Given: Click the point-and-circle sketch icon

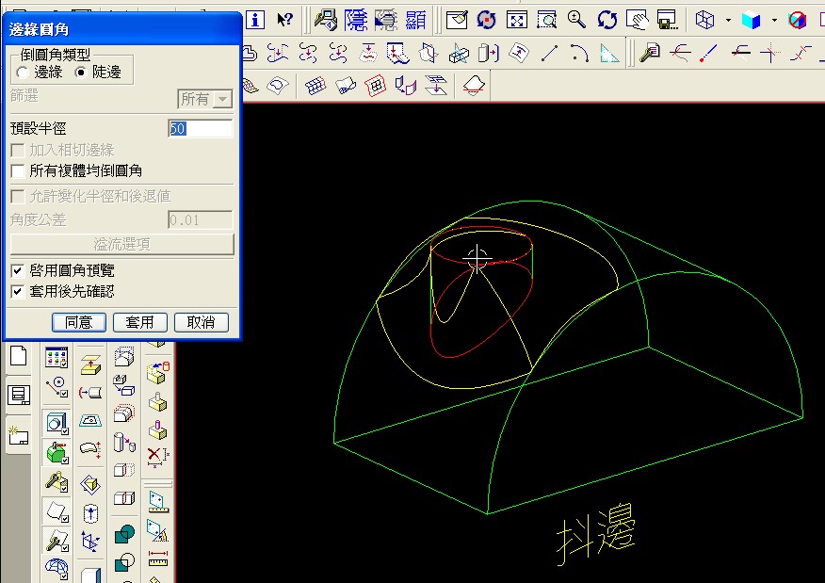Looking at the screenshot, I should [x=57, y=387].
